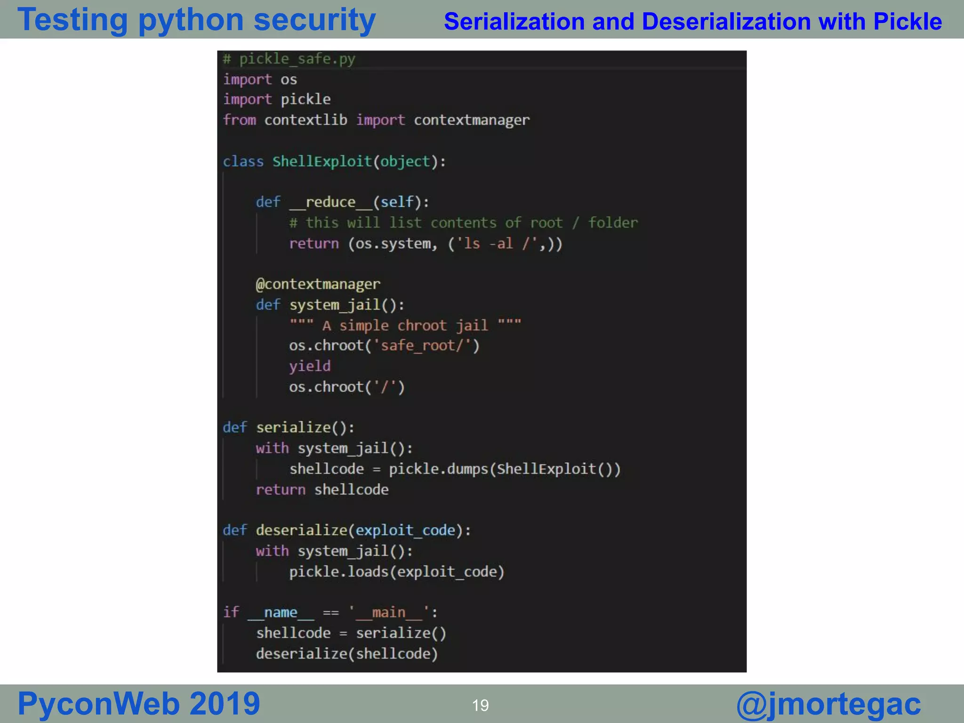Click the os.chroot('/') line
Screen dimensions: 964x723
coord(347,387)
